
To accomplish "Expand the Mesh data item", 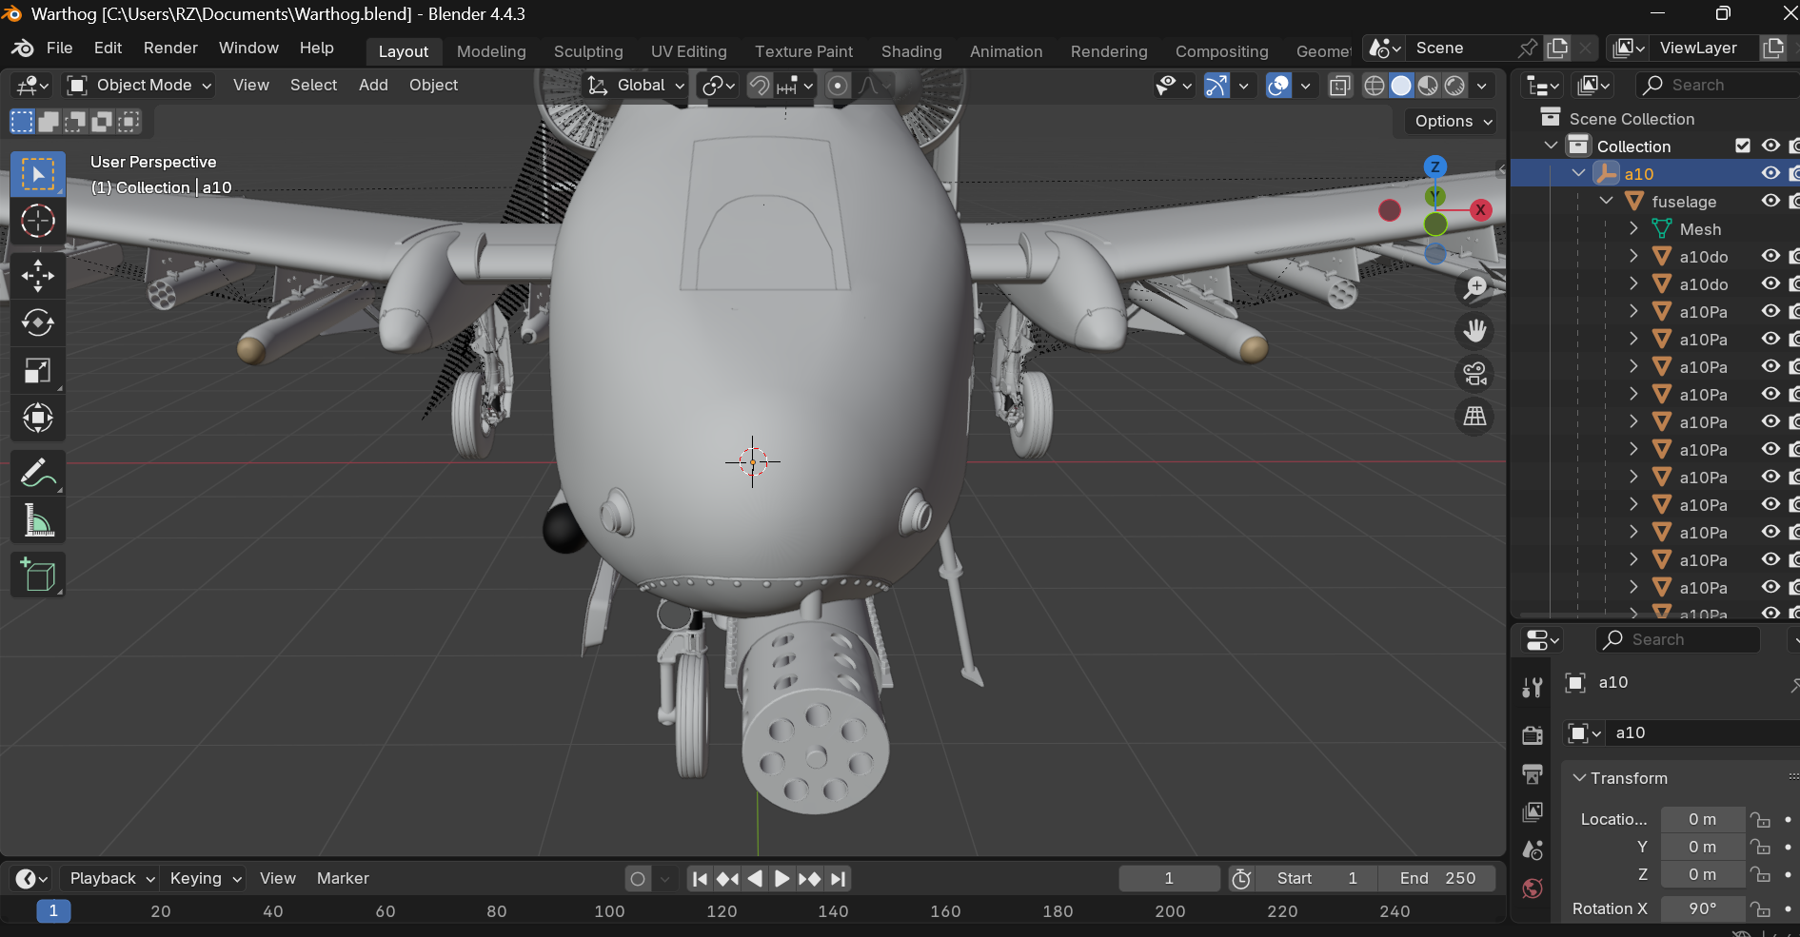I will pos(1634,228).
